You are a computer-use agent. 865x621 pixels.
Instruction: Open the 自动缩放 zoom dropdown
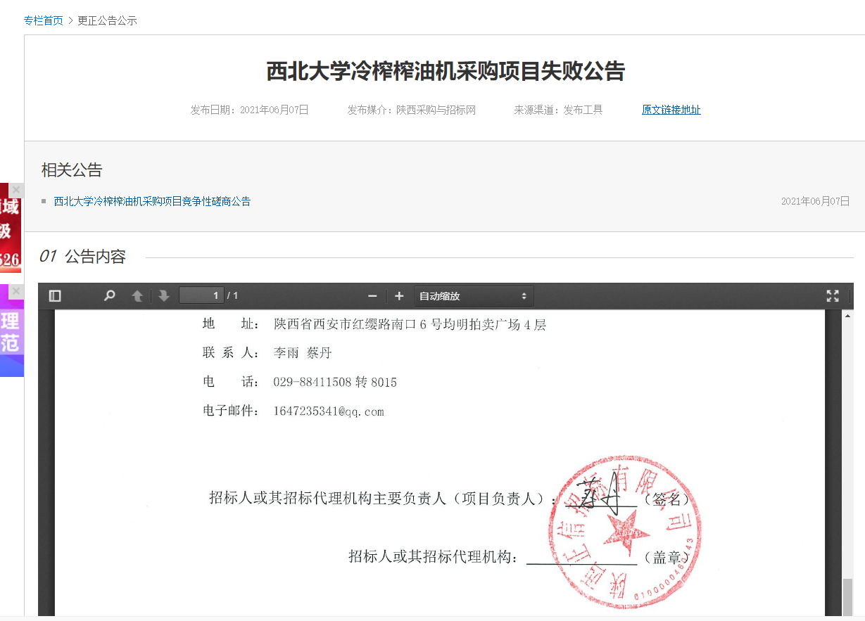(473, 296)
